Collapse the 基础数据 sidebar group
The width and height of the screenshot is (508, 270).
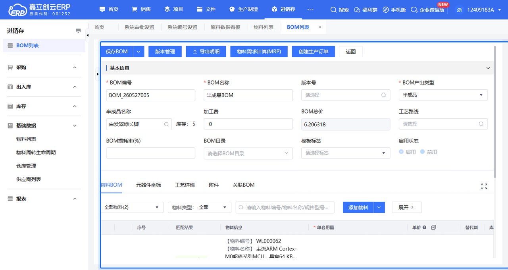point(75,125)
